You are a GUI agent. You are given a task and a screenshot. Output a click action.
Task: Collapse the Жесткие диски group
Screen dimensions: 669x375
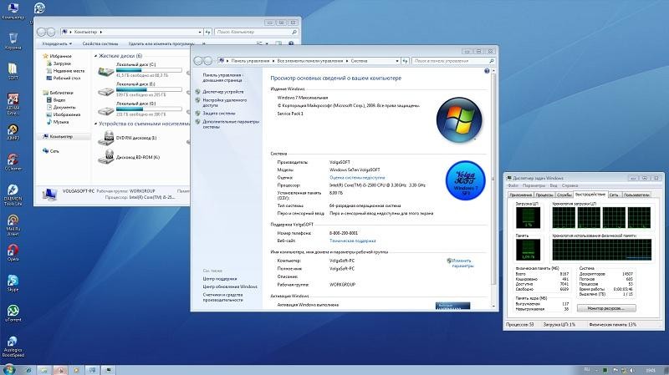[x=95, y=56]
